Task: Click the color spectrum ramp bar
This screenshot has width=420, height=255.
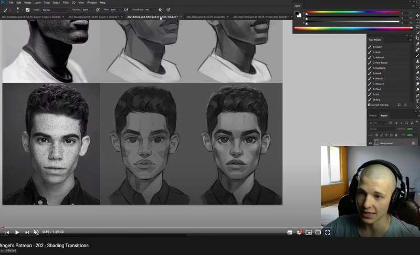Action: tap(353, 28)
